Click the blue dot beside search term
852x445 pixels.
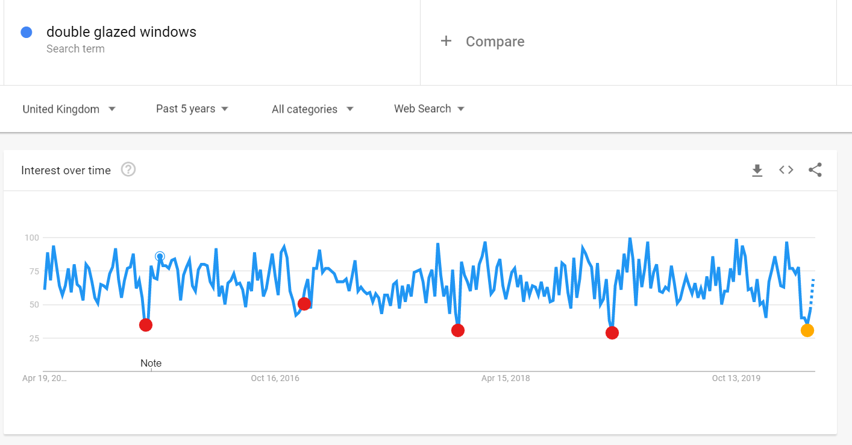pyautogui.click(x=27, y=33)
